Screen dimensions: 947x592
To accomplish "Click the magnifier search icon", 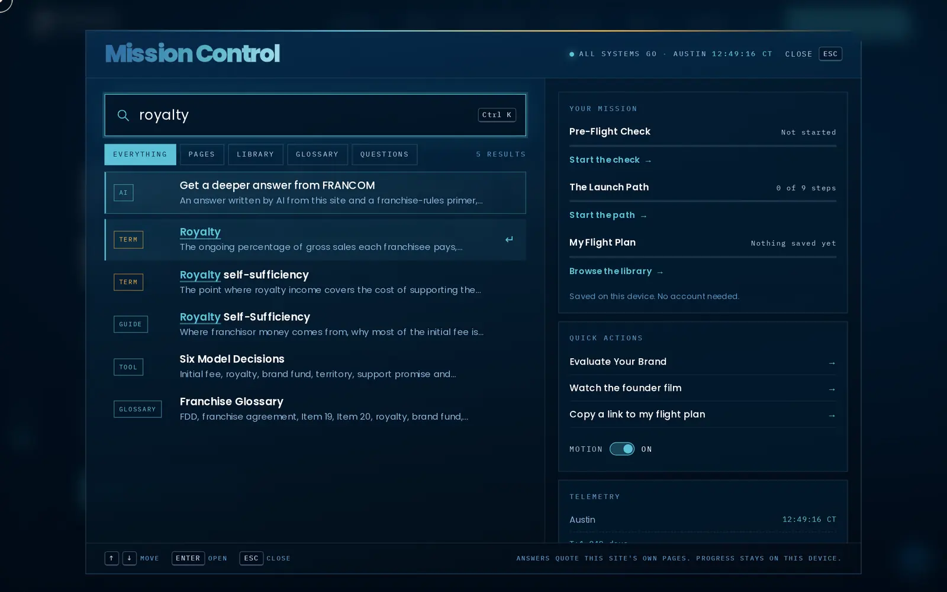I will click(x=123, y=115).
